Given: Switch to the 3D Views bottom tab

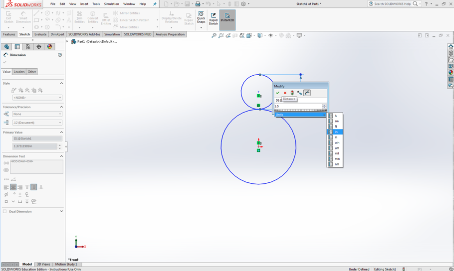Looking at the screenshot, I should 43,264.
